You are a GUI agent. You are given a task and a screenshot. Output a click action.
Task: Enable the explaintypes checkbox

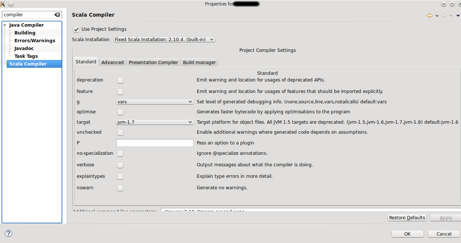tap(120, 176)
